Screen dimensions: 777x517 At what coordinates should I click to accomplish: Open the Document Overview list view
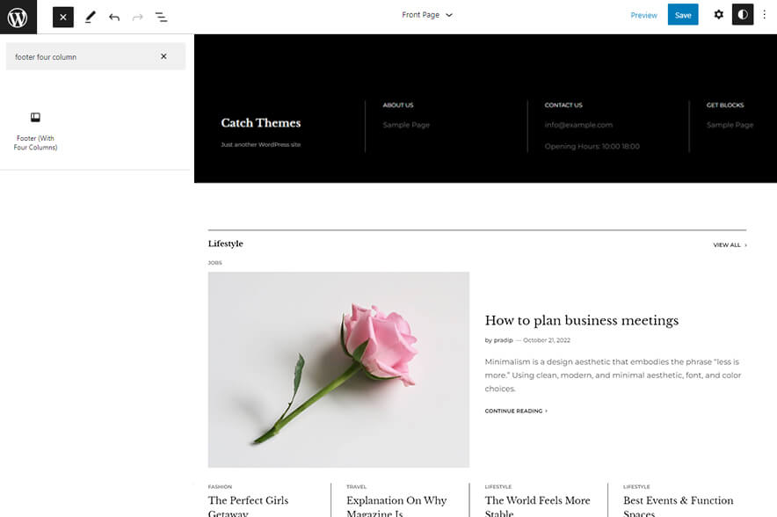[162, 16]
